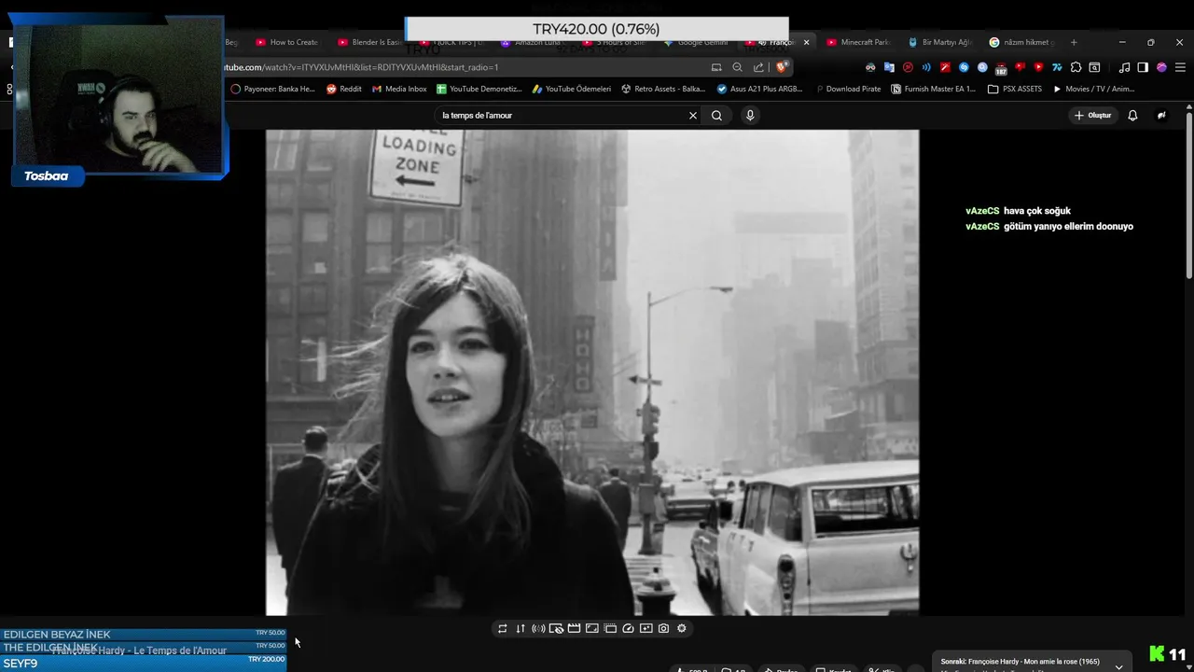Open the Download Pirate bookmark
1194x672 pixels.
(x=847, y=89)
